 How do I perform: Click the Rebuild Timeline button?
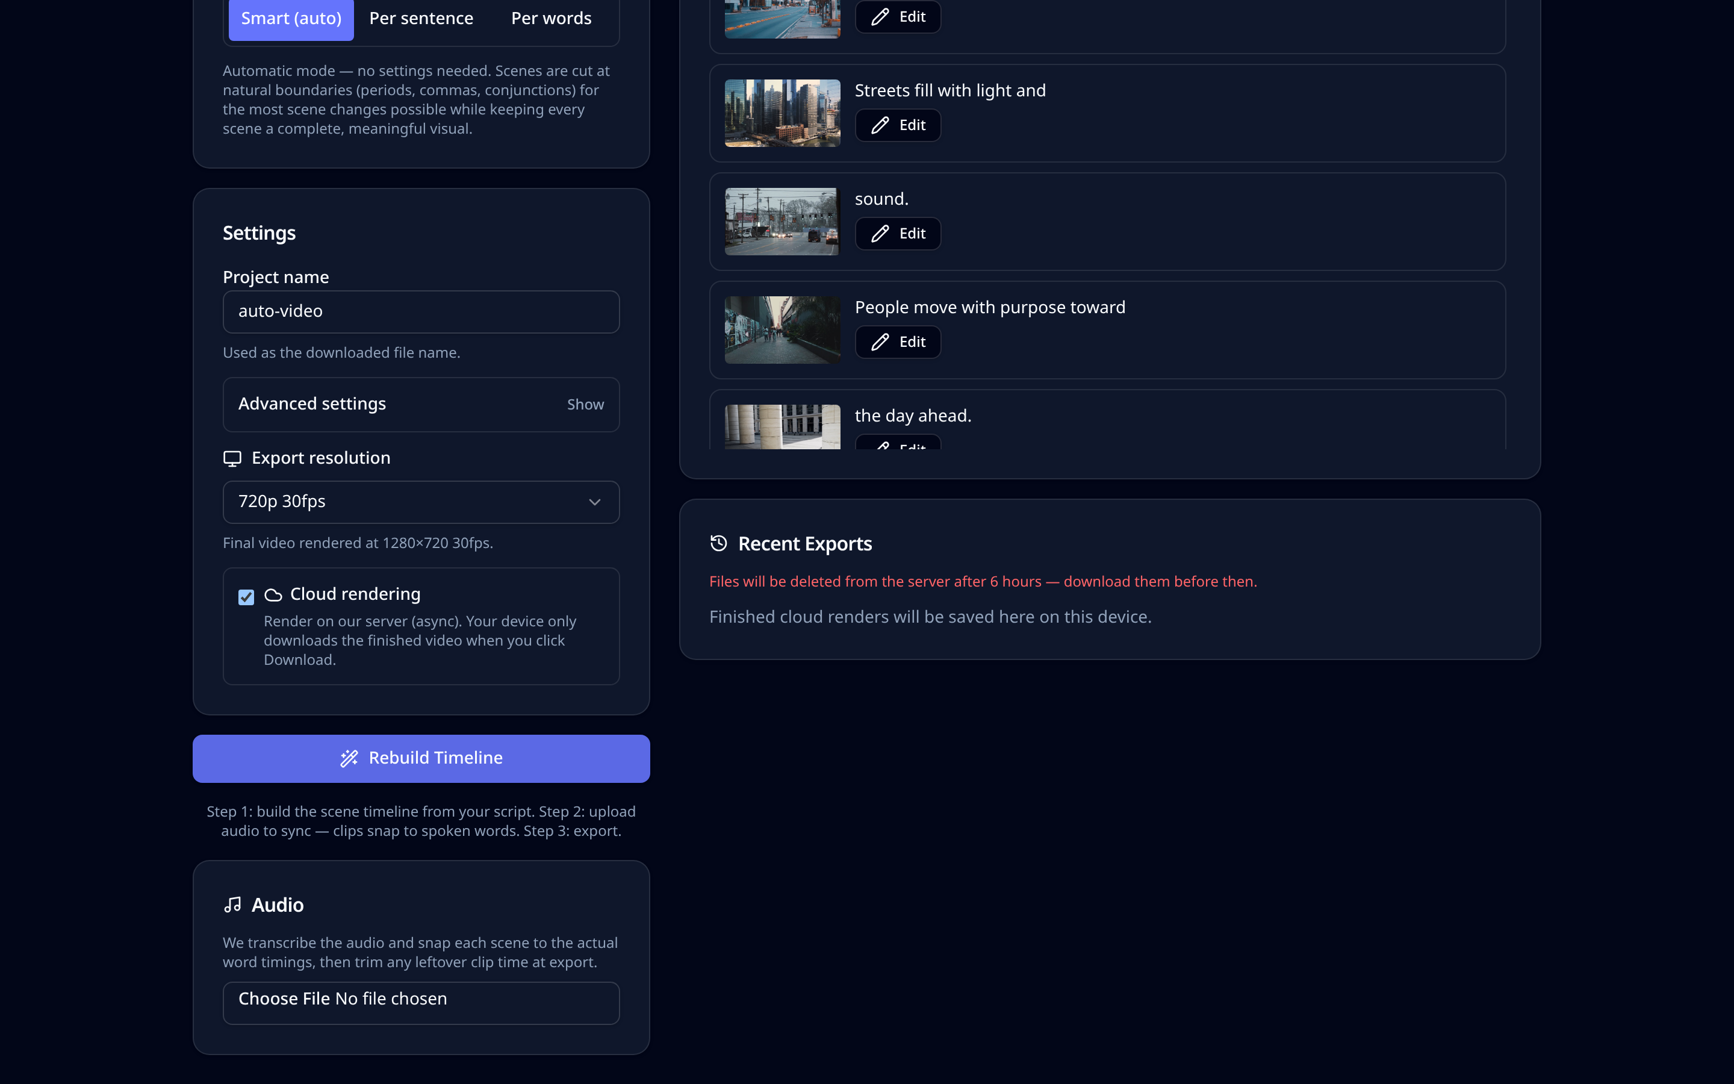click(421, 759)
